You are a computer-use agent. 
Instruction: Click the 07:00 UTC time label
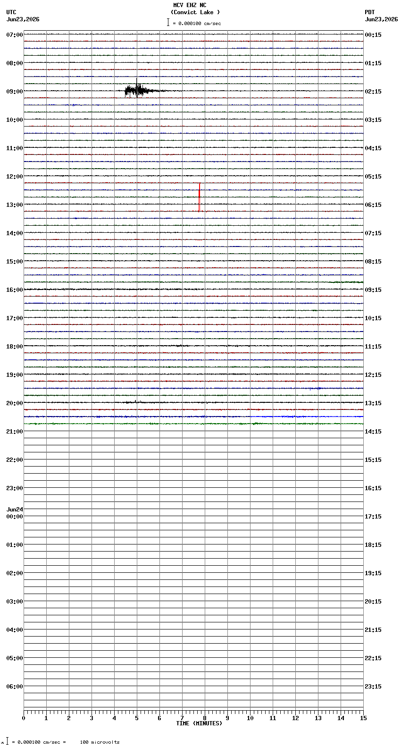pyautogui.click(x=14, y=35)
